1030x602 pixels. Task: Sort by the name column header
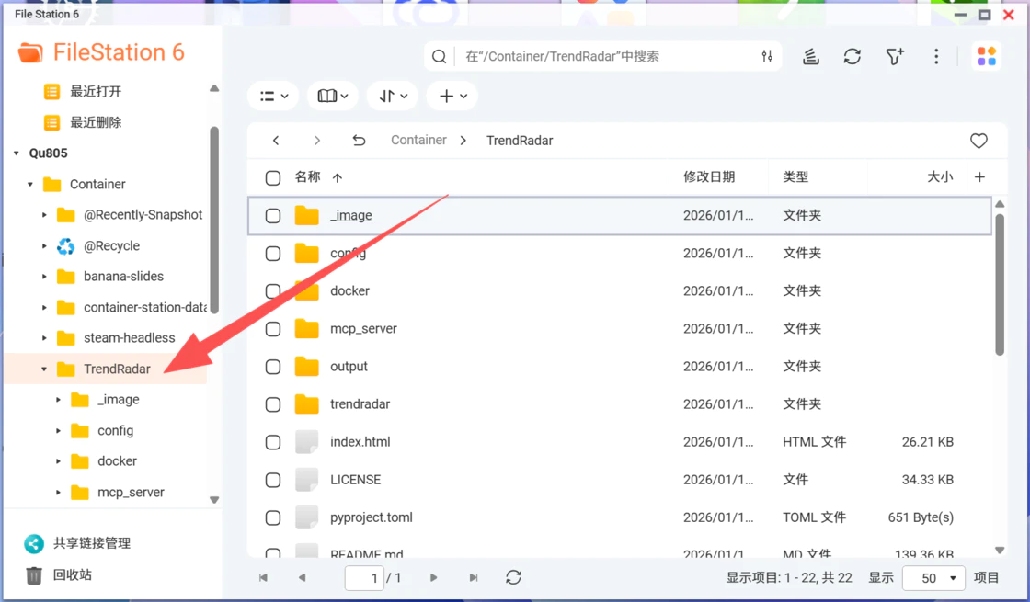(x=307, y=177)
